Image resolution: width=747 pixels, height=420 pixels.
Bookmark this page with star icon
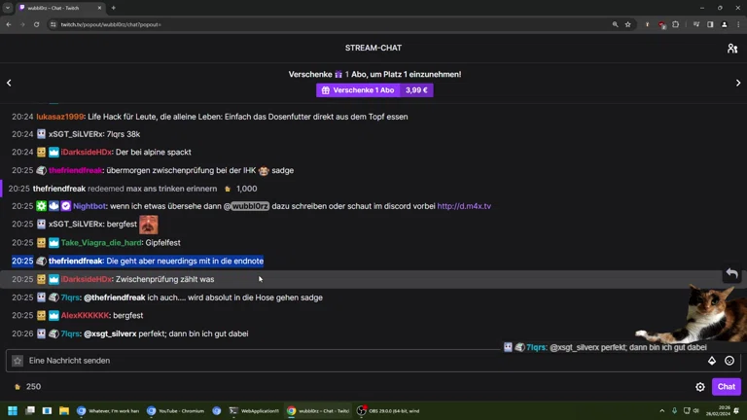pyautogui.click(x=628, y=24)
